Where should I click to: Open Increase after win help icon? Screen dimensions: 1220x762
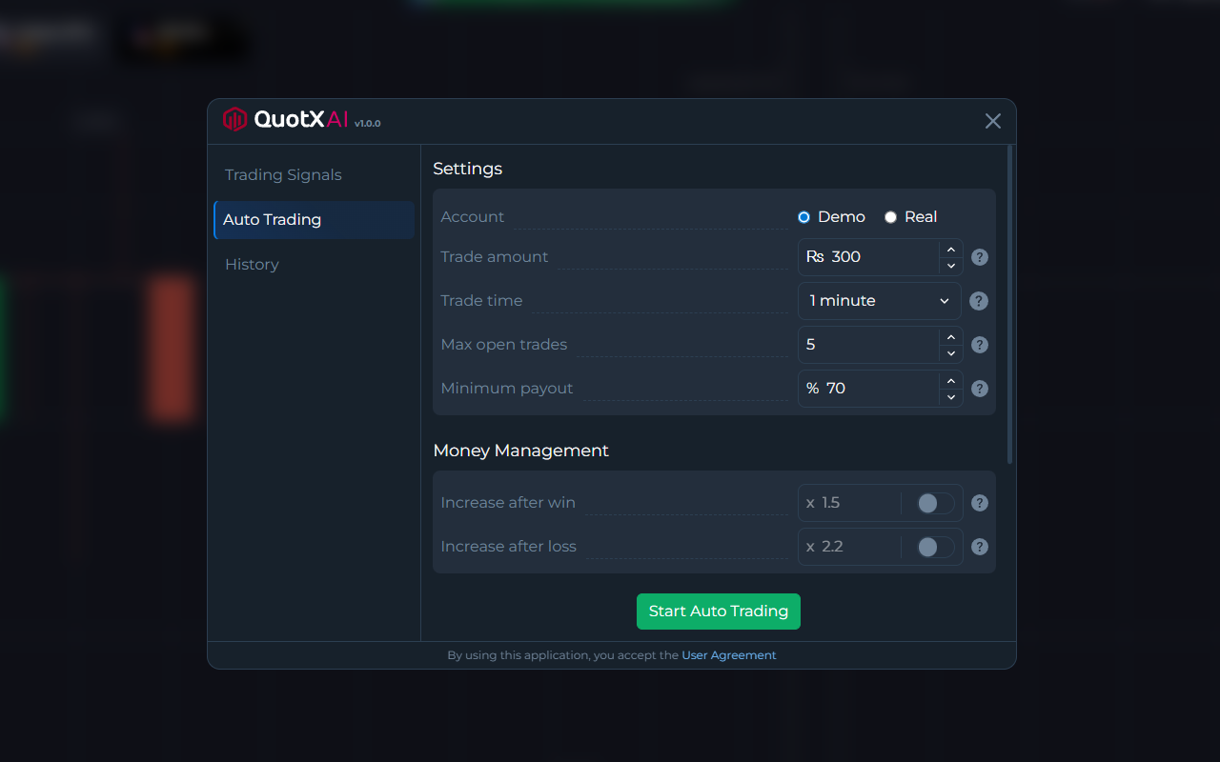point(979,503)
